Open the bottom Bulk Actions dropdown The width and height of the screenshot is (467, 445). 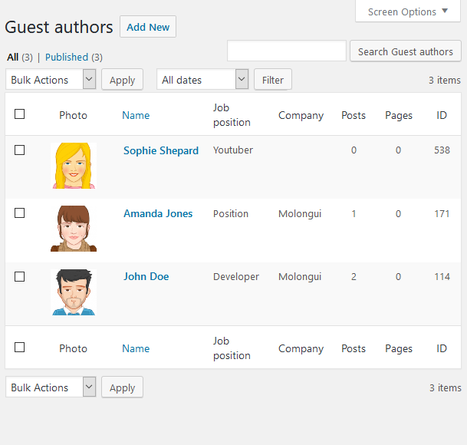51,387
